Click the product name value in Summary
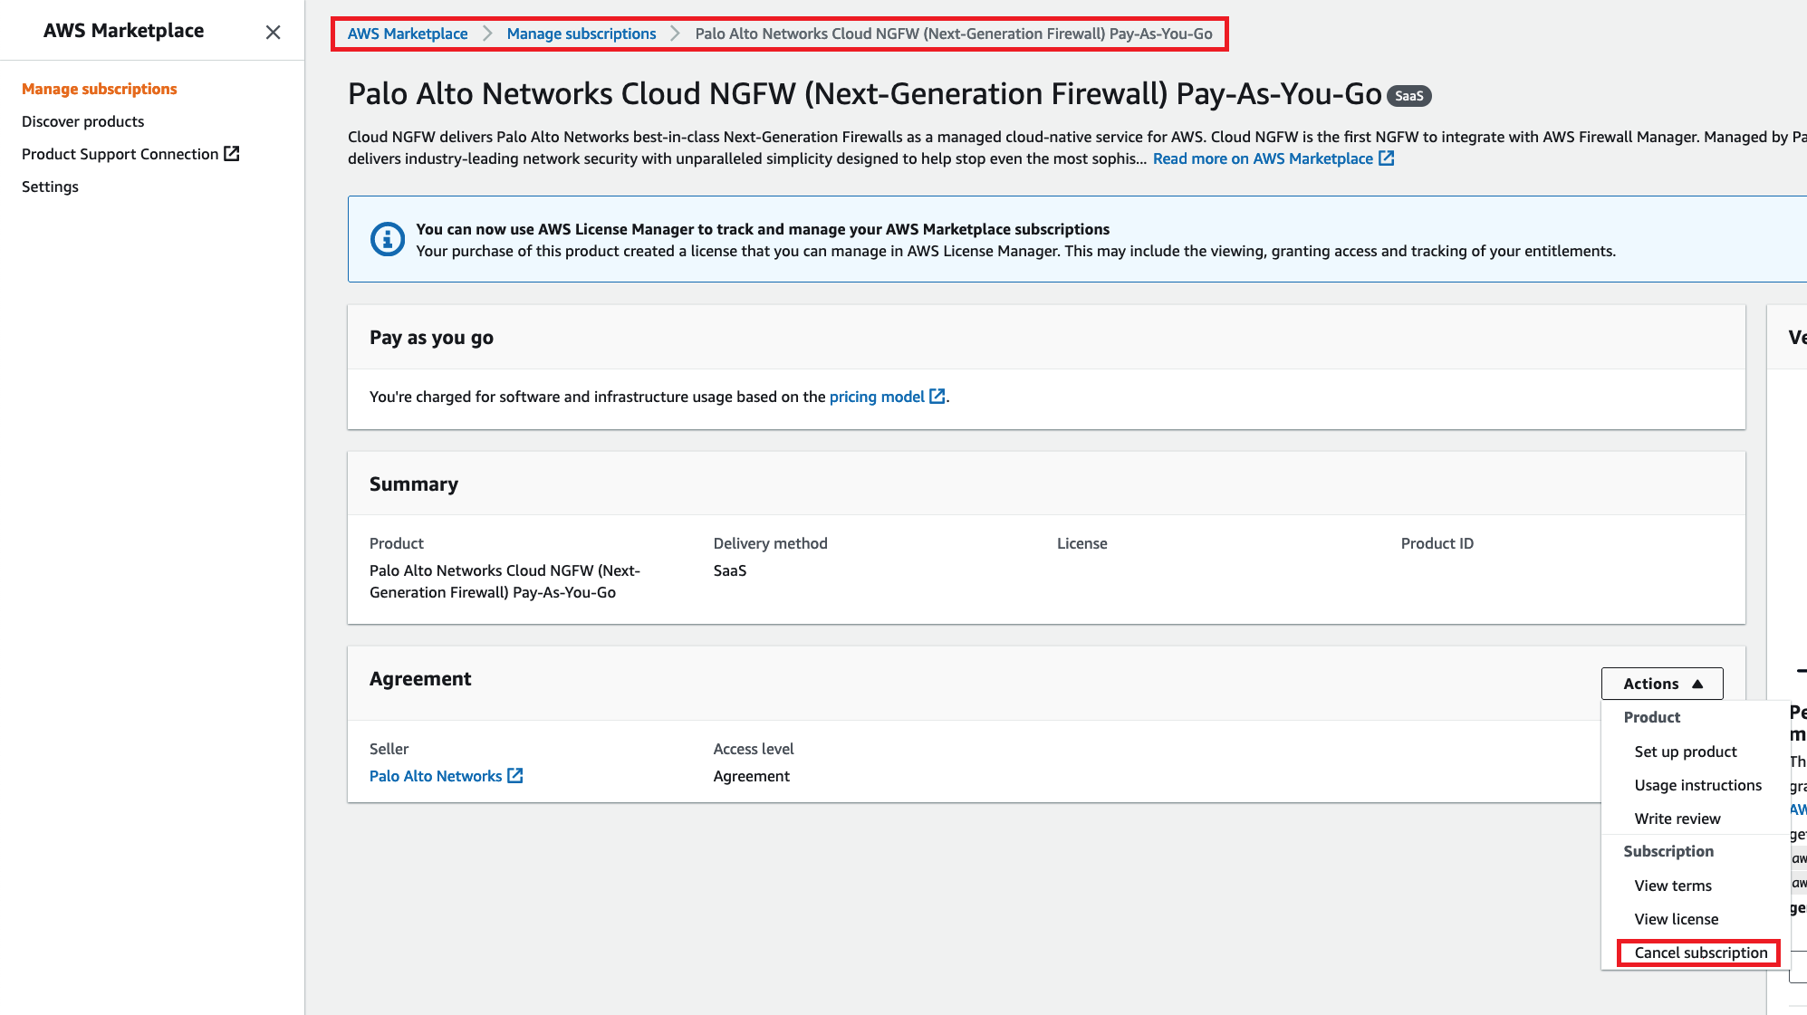Image resolution: width=1807 pixels, height=1015 pixels. 505,581
